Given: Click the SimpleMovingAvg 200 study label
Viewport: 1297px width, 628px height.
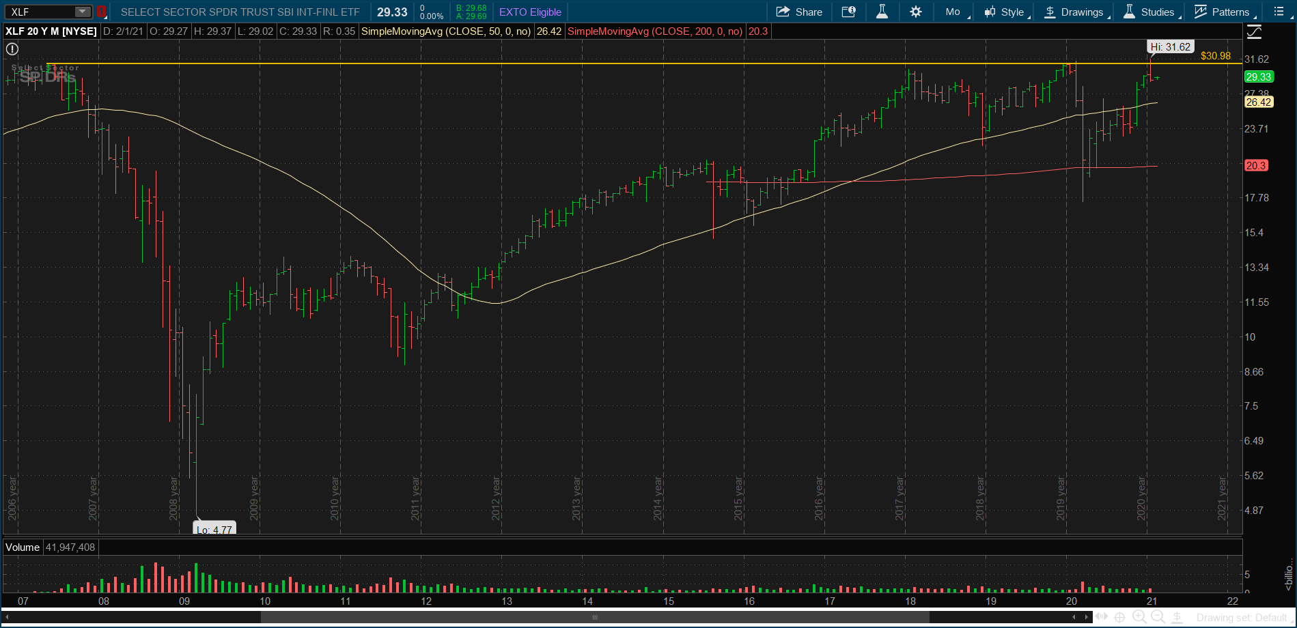Looking at the screenshot, I should point(655,31).
